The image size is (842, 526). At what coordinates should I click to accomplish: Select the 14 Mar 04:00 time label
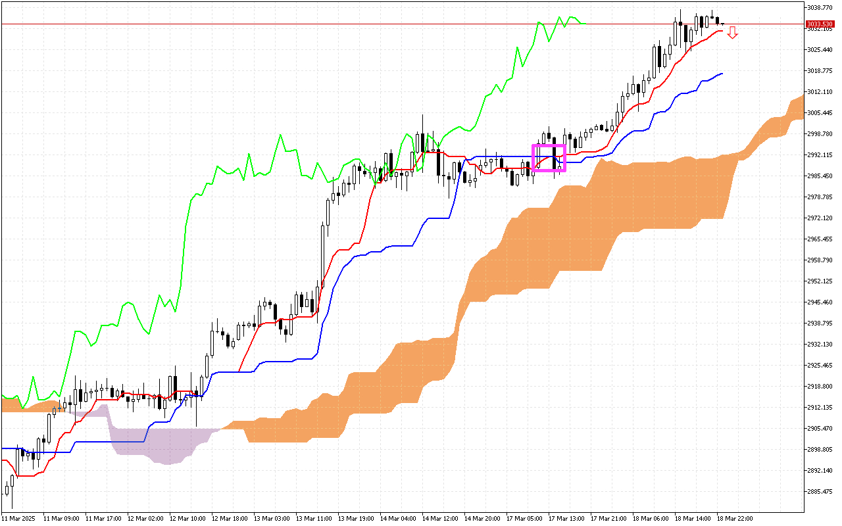click(397, 519)
